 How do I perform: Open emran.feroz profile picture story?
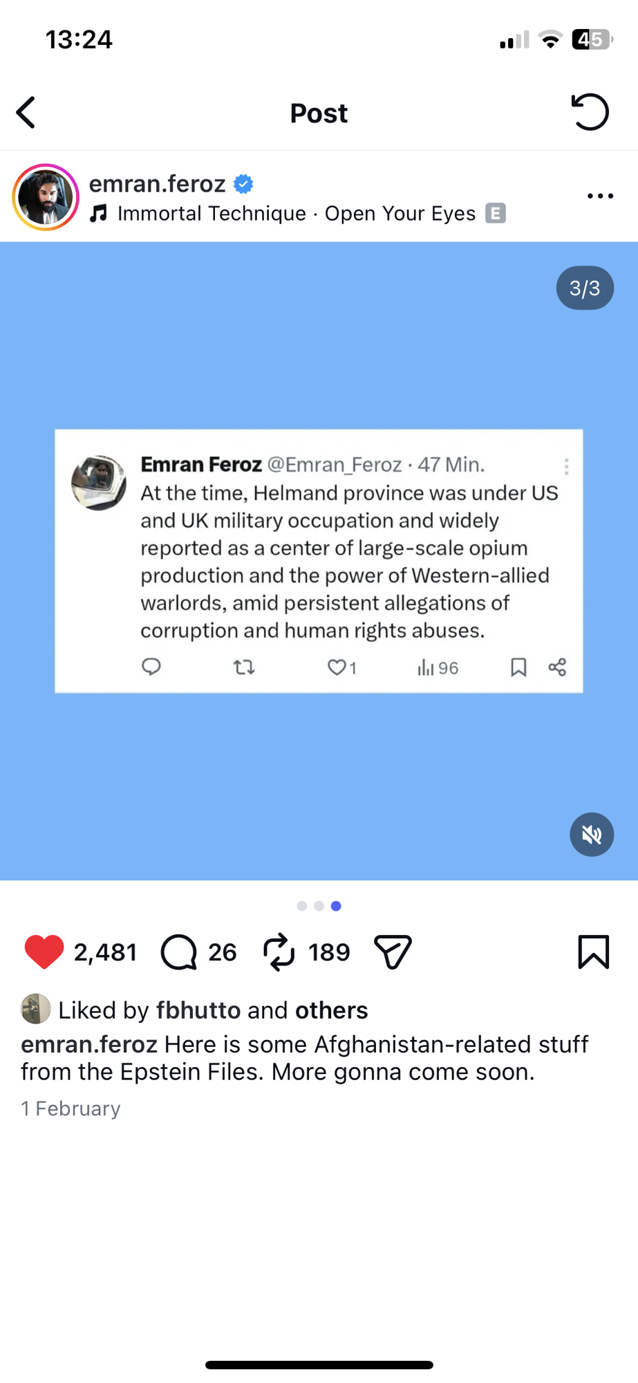46,197
